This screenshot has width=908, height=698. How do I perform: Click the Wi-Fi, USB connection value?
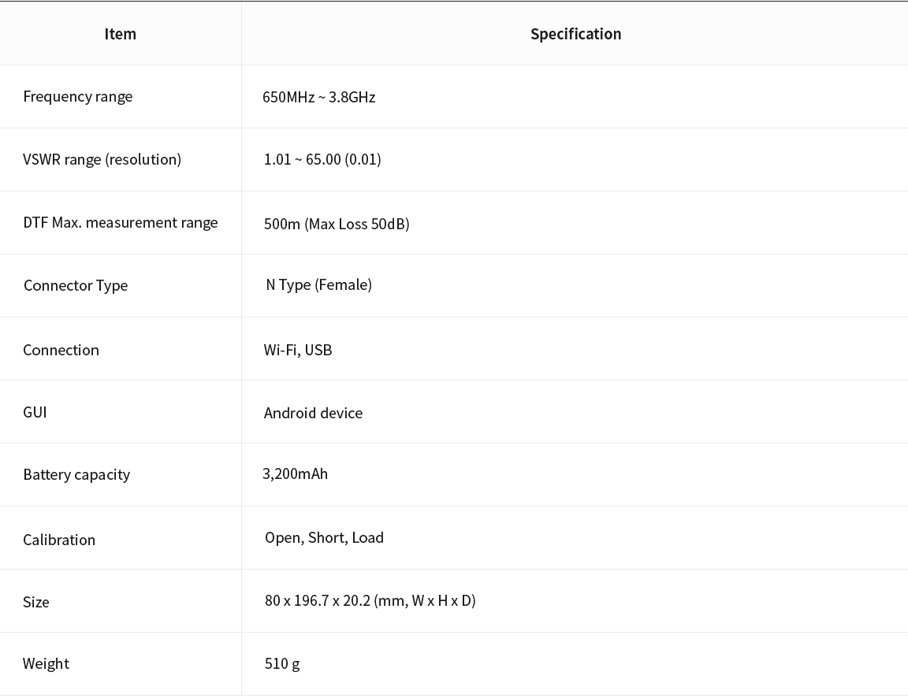point(298,350)
